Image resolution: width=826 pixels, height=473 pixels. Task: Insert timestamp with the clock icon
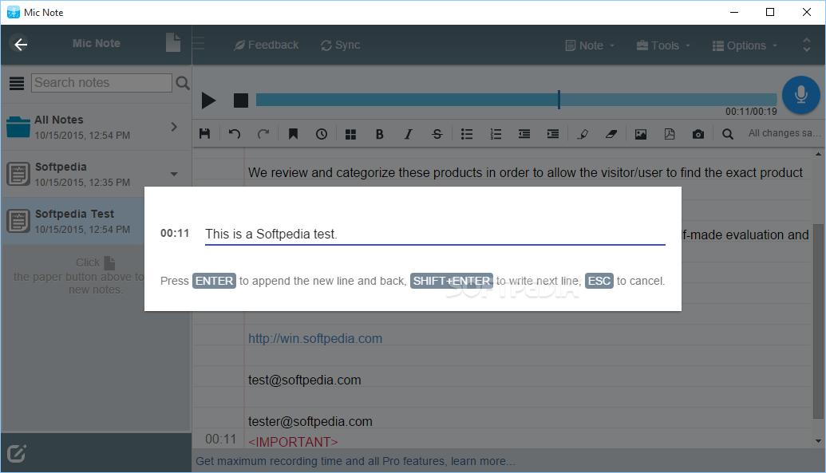(x=322, y=134)
